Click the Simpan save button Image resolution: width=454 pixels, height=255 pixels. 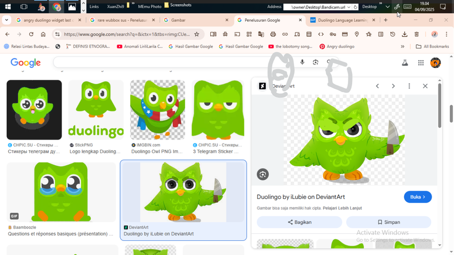(388, 222)
